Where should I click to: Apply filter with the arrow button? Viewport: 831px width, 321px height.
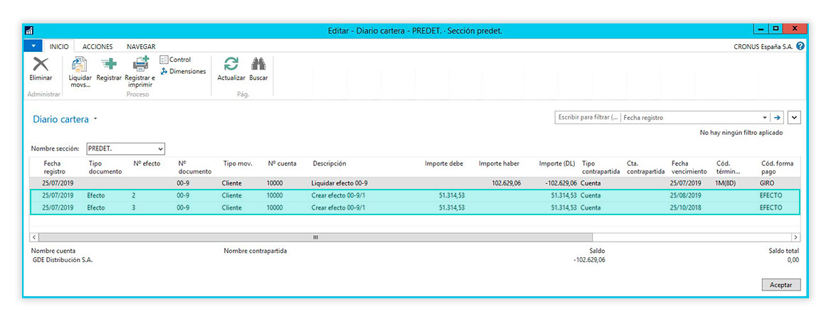pyautogui.click(x=778, y=118)
